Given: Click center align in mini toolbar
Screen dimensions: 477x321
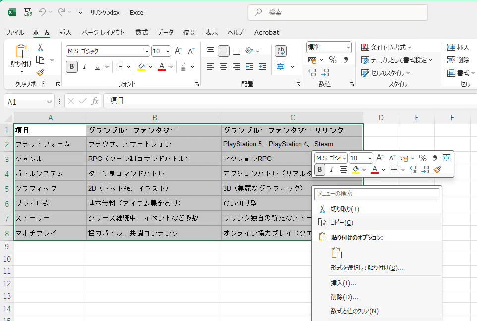Looking at the screenshot, I should [344, 169].
